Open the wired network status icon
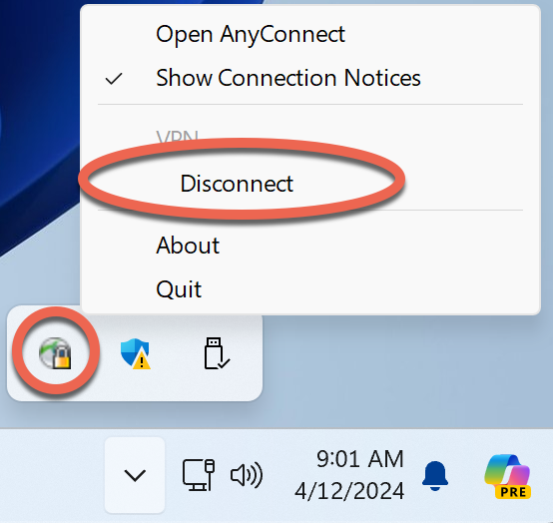553x523 pixels. [199, 475]
